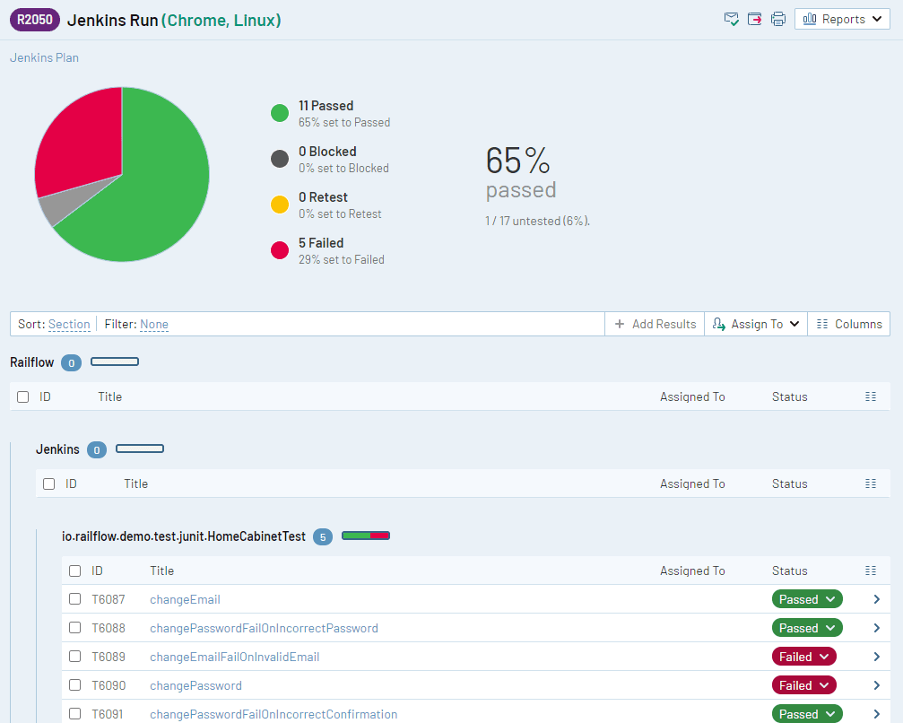Click the export icon with red arrow
Screen dimensions: 903x723
click(754, 19)
